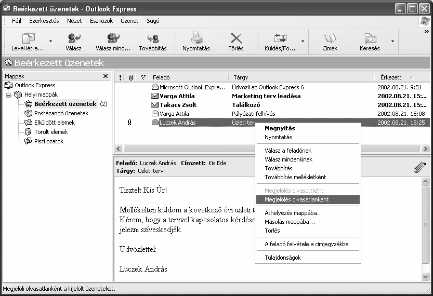Click attachment icon on Luczek András row

129,123
